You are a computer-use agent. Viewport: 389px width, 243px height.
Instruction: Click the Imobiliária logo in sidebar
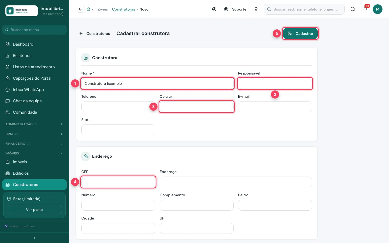click(x=22, y=11)
